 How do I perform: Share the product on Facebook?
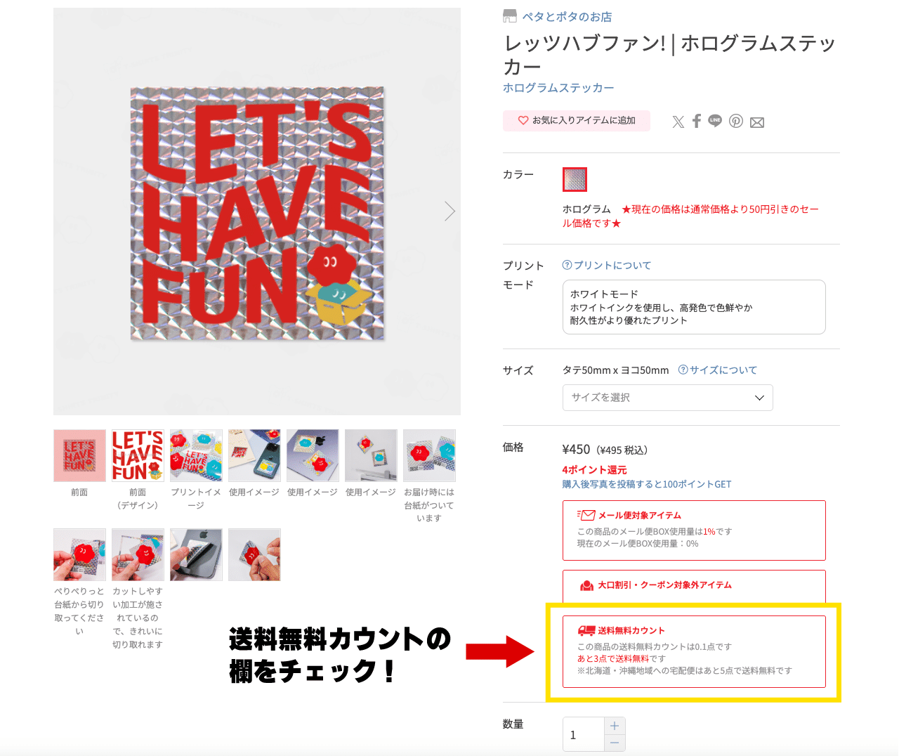tap(697, 121)
